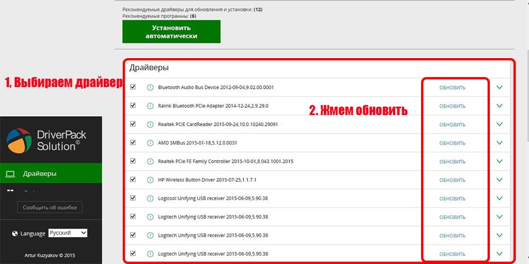Click HP Wireless Button Driver 2015-07-25,1.1.7.1 text

coord(207,180)
